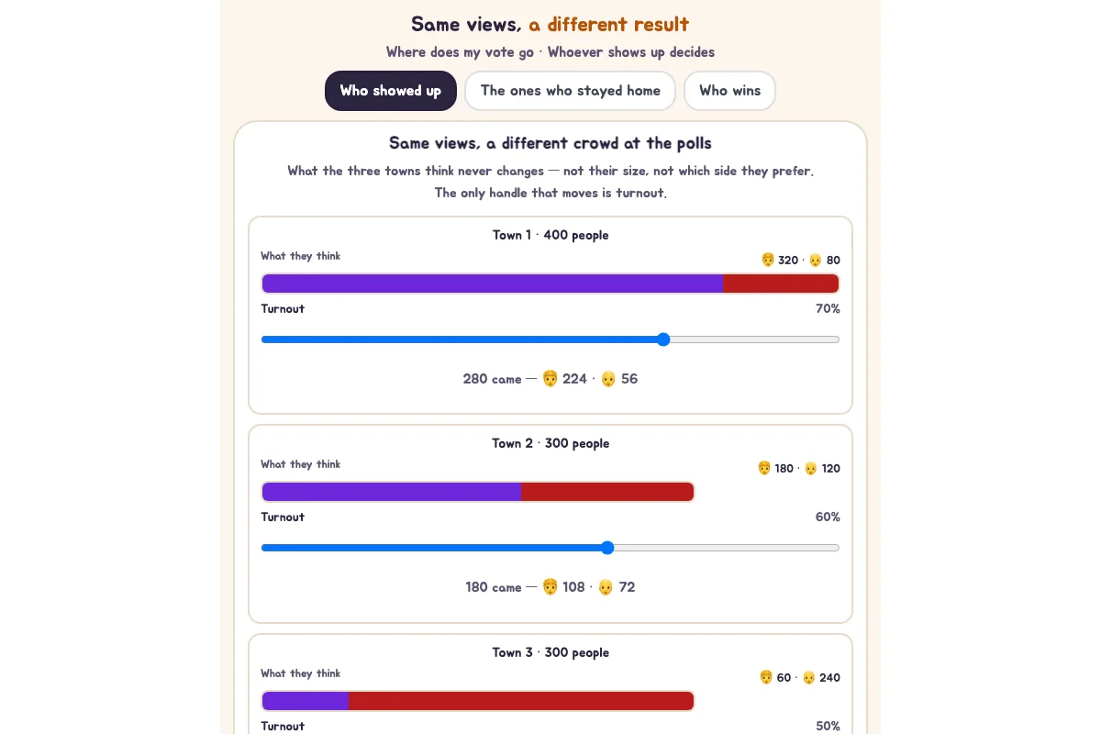The width and height of the screenshot is (1101, 734).
Task: Click the red segment of Town 2 bar
Action: coord(607,492)
